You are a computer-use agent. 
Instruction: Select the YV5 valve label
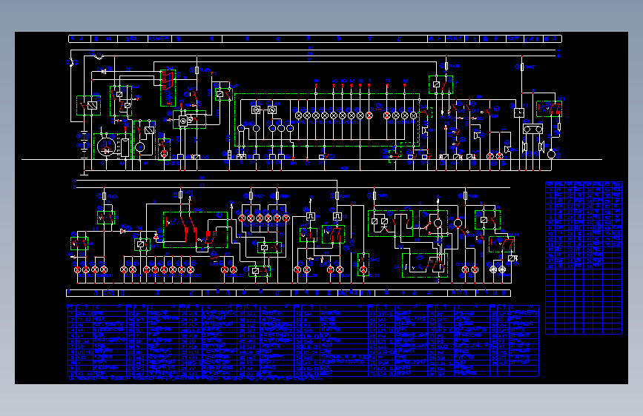pyautogui.click(x=205, y=157)
